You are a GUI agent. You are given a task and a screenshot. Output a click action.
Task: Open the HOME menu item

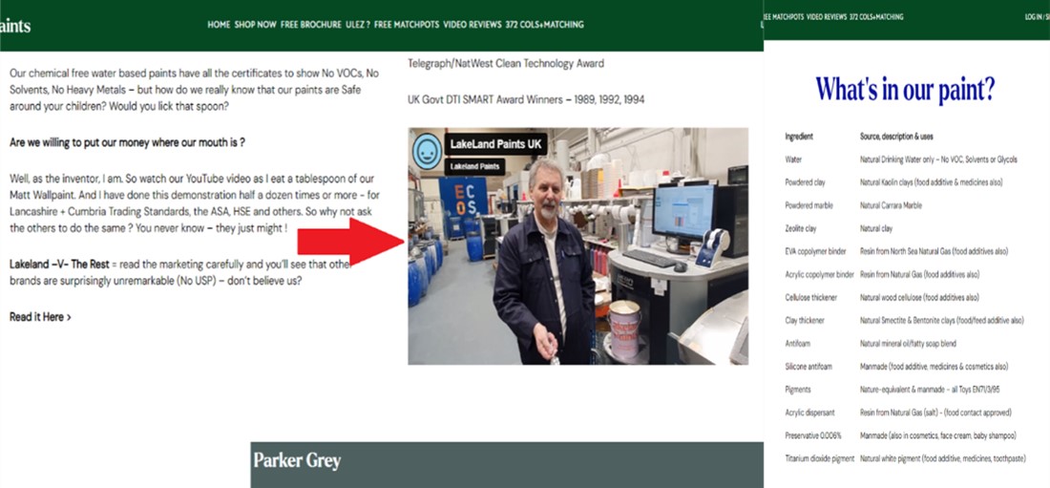219,25
